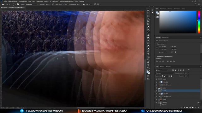Click the search icon at top right

click(x=195, y=4)
